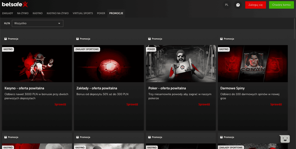Open the Poker man with box image
Image resolution: width=296 pixels, height=149 pixels.
pos(181,64)
